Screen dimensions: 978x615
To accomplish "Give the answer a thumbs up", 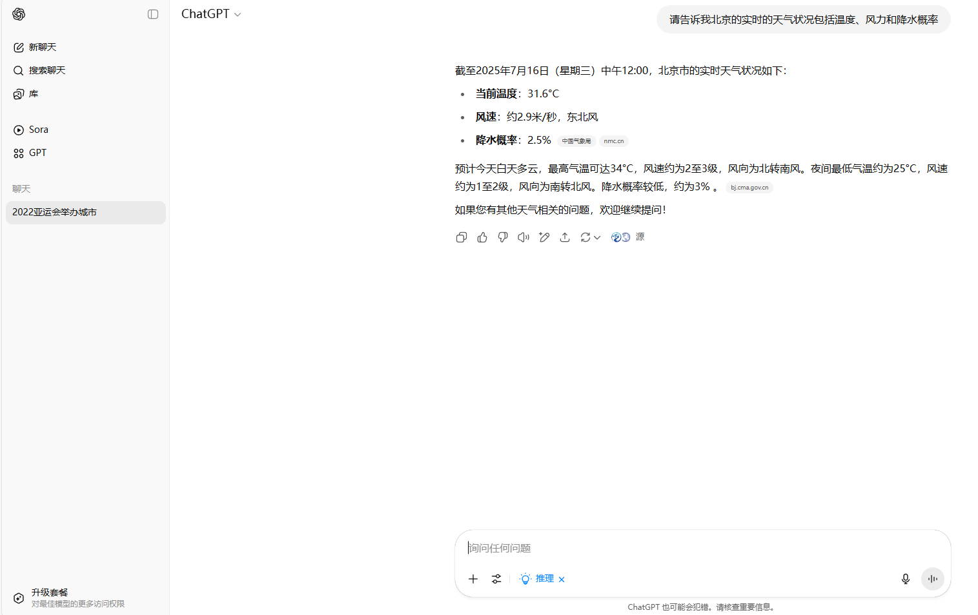I will point(482,237).
